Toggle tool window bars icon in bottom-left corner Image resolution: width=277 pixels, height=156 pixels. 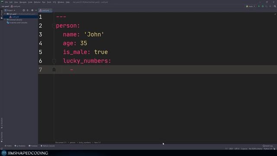2,149
